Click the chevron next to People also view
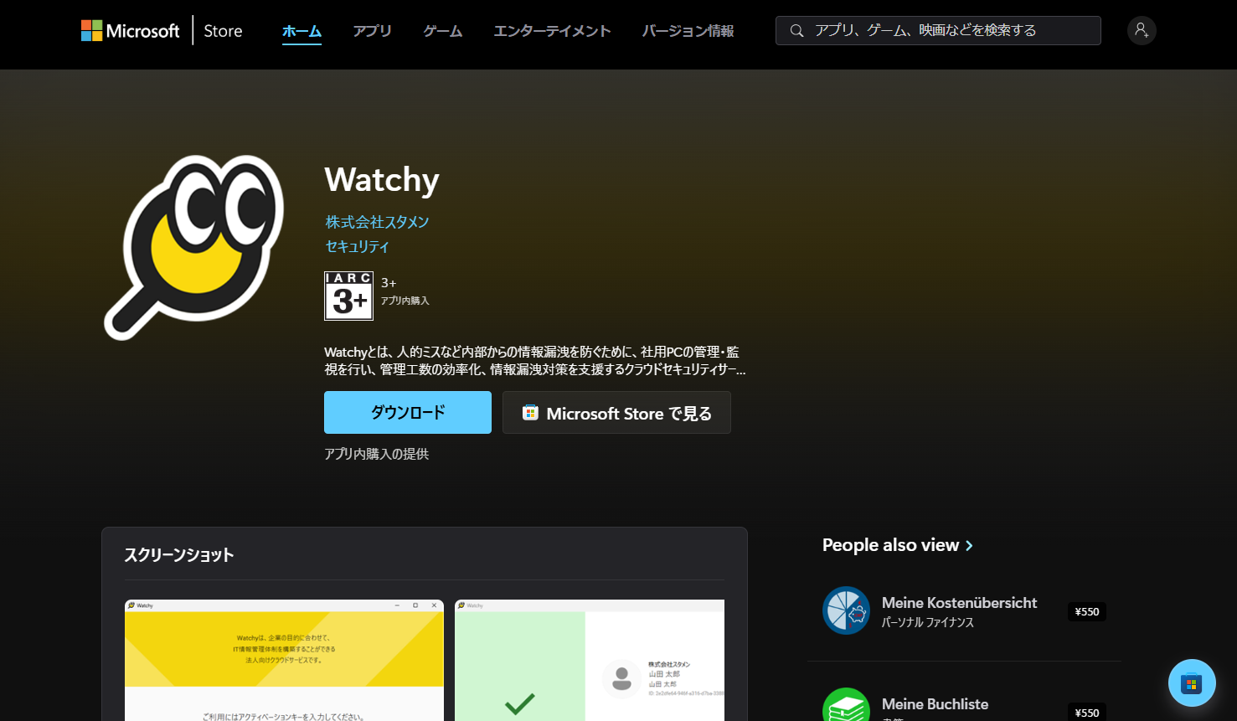The height and width of the screenshot is (721, 1237). 969,546
